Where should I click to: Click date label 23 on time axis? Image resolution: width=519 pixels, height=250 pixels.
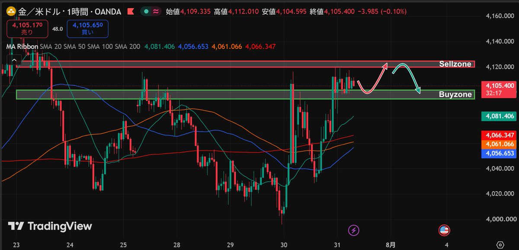tap(17, 245)
